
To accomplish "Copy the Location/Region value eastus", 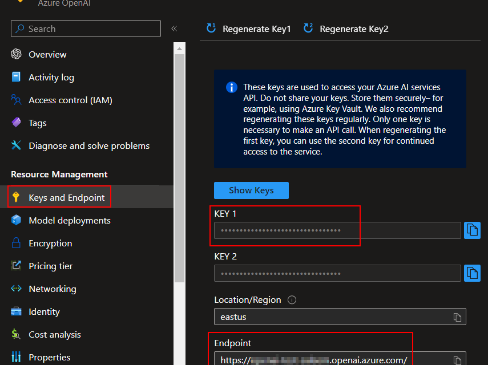I will [x=457, y=317].
